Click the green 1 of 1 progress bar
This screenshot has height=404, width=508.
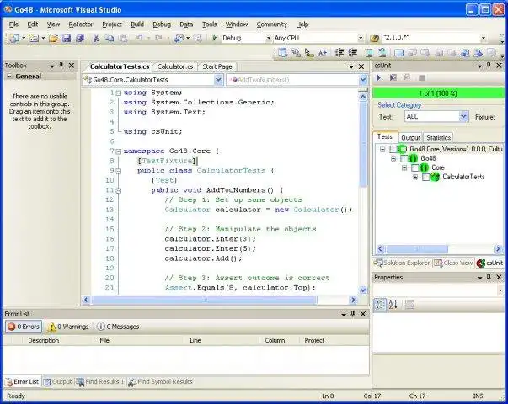point(438,93)
